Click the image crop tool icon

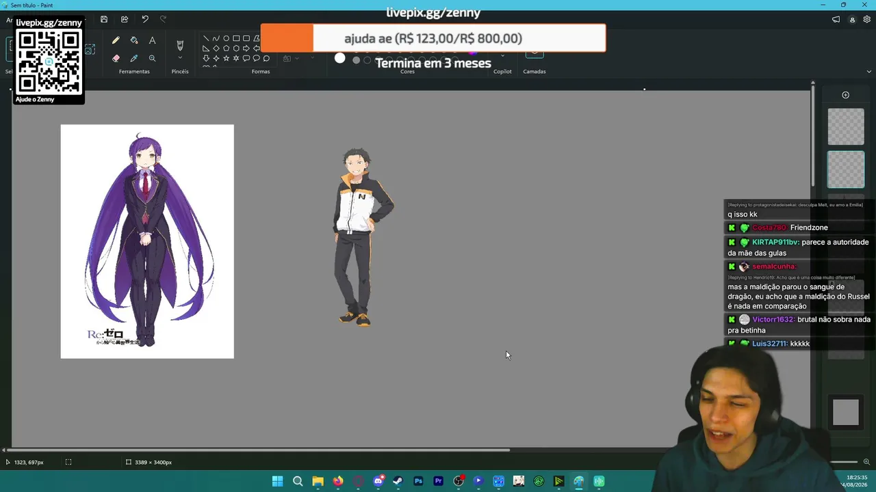(x=90, y=50)
